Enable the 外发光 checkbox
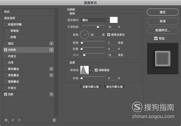Viewport: 181px width, 126px height. click(6, 88)
